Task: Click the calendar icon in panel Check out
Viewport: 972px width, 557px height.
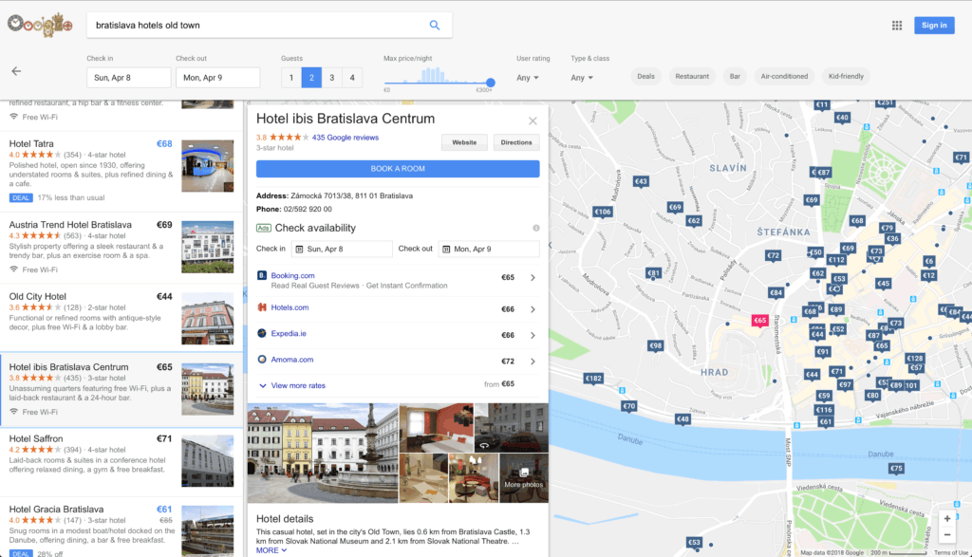Action: click(x=446, y=249)
